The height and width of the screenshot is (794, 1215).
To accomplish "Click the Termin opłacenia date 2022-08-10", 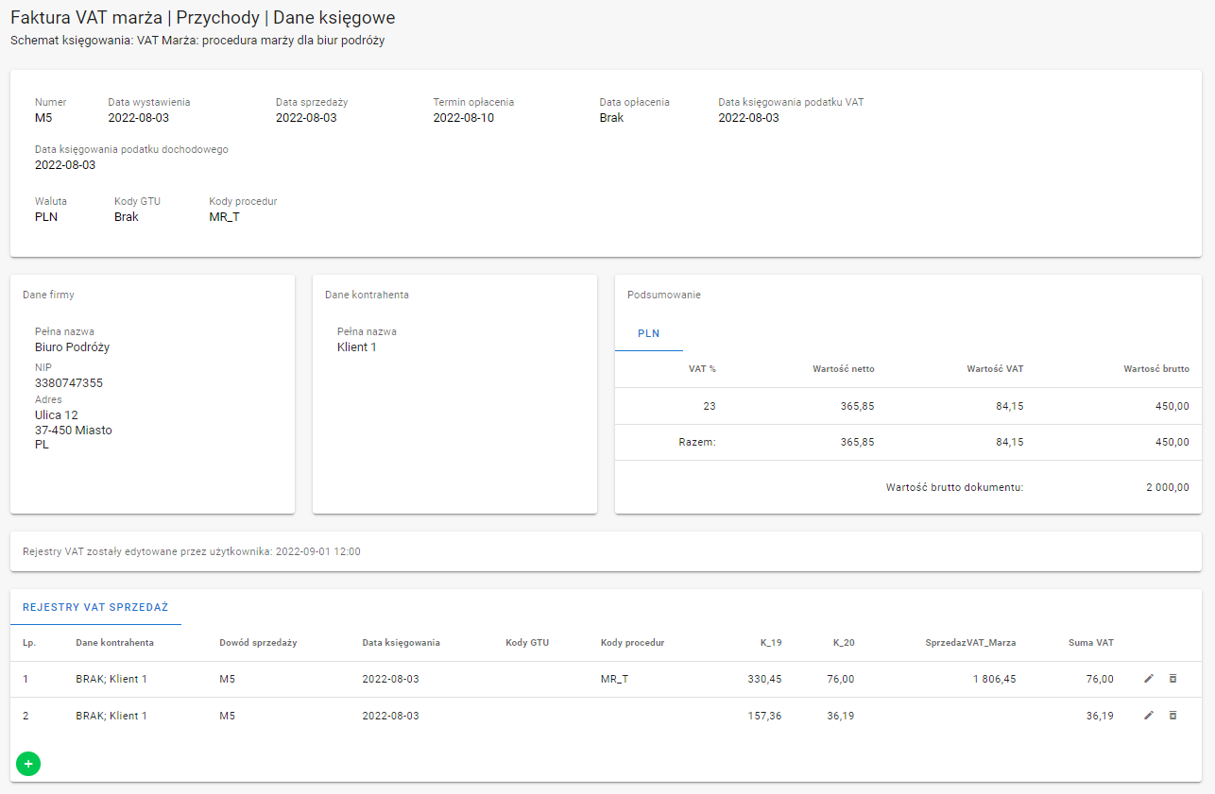I will [x=463, y=118].
